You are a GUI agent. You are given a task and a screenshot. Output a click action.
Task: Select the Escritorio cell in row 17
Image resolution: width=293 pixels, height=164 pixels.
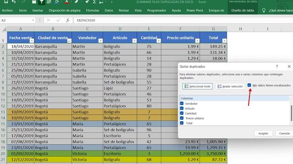point(120,136)
